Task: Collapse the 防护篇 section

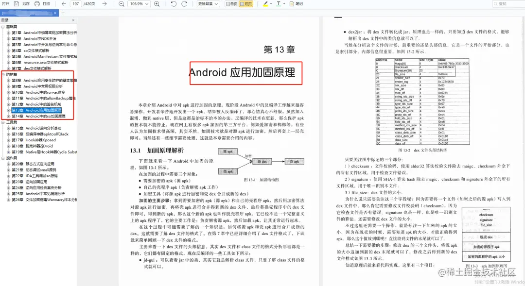Action: pos(3,74)
